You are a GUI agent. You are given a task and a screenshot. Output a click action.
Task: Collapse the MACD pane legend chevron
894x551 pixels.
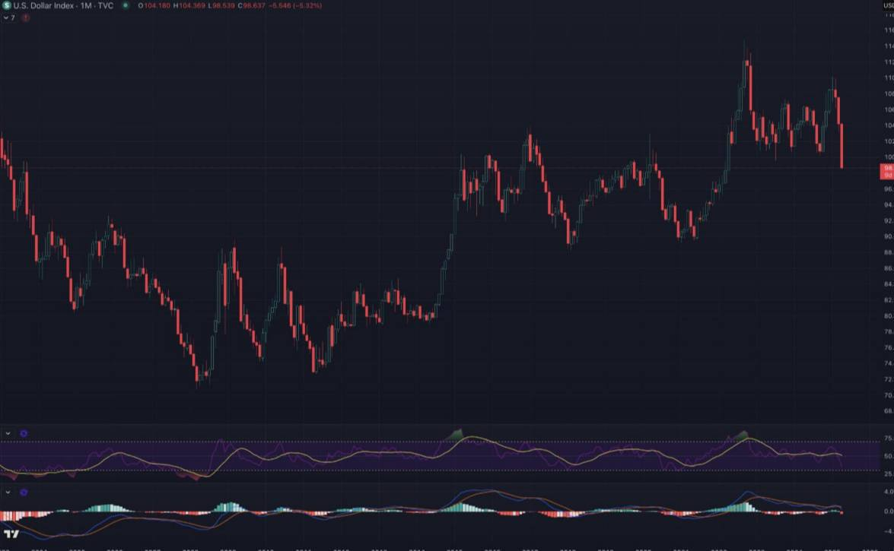[x=8, y=492]
